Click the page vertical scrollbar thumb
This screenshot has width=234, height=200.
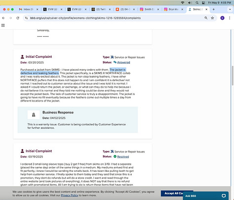(233, 76)
